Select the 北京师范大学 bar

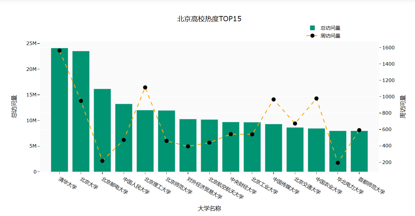pos(166,141)
